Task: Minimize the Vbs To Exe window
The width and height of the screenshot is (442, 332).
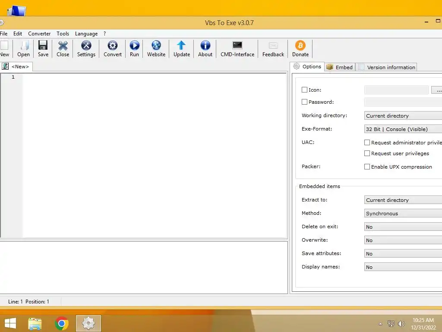Action: 426,22
